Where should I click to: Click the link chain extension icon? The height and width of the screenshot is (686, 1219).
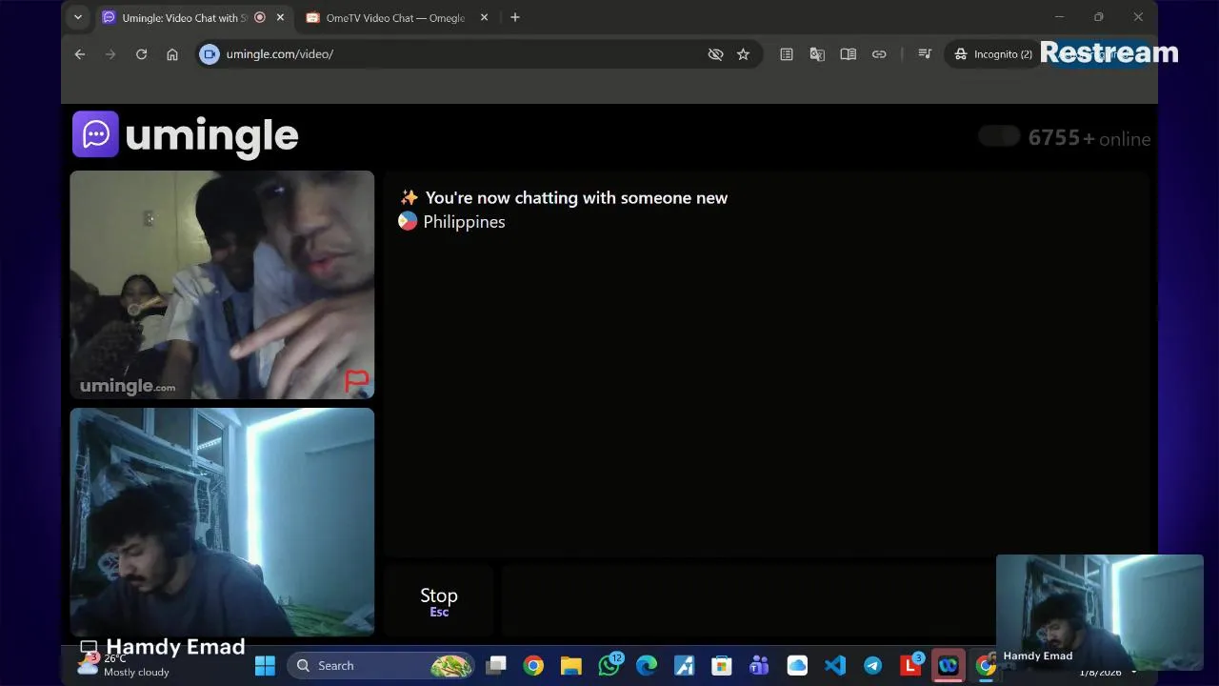point(879,54)
